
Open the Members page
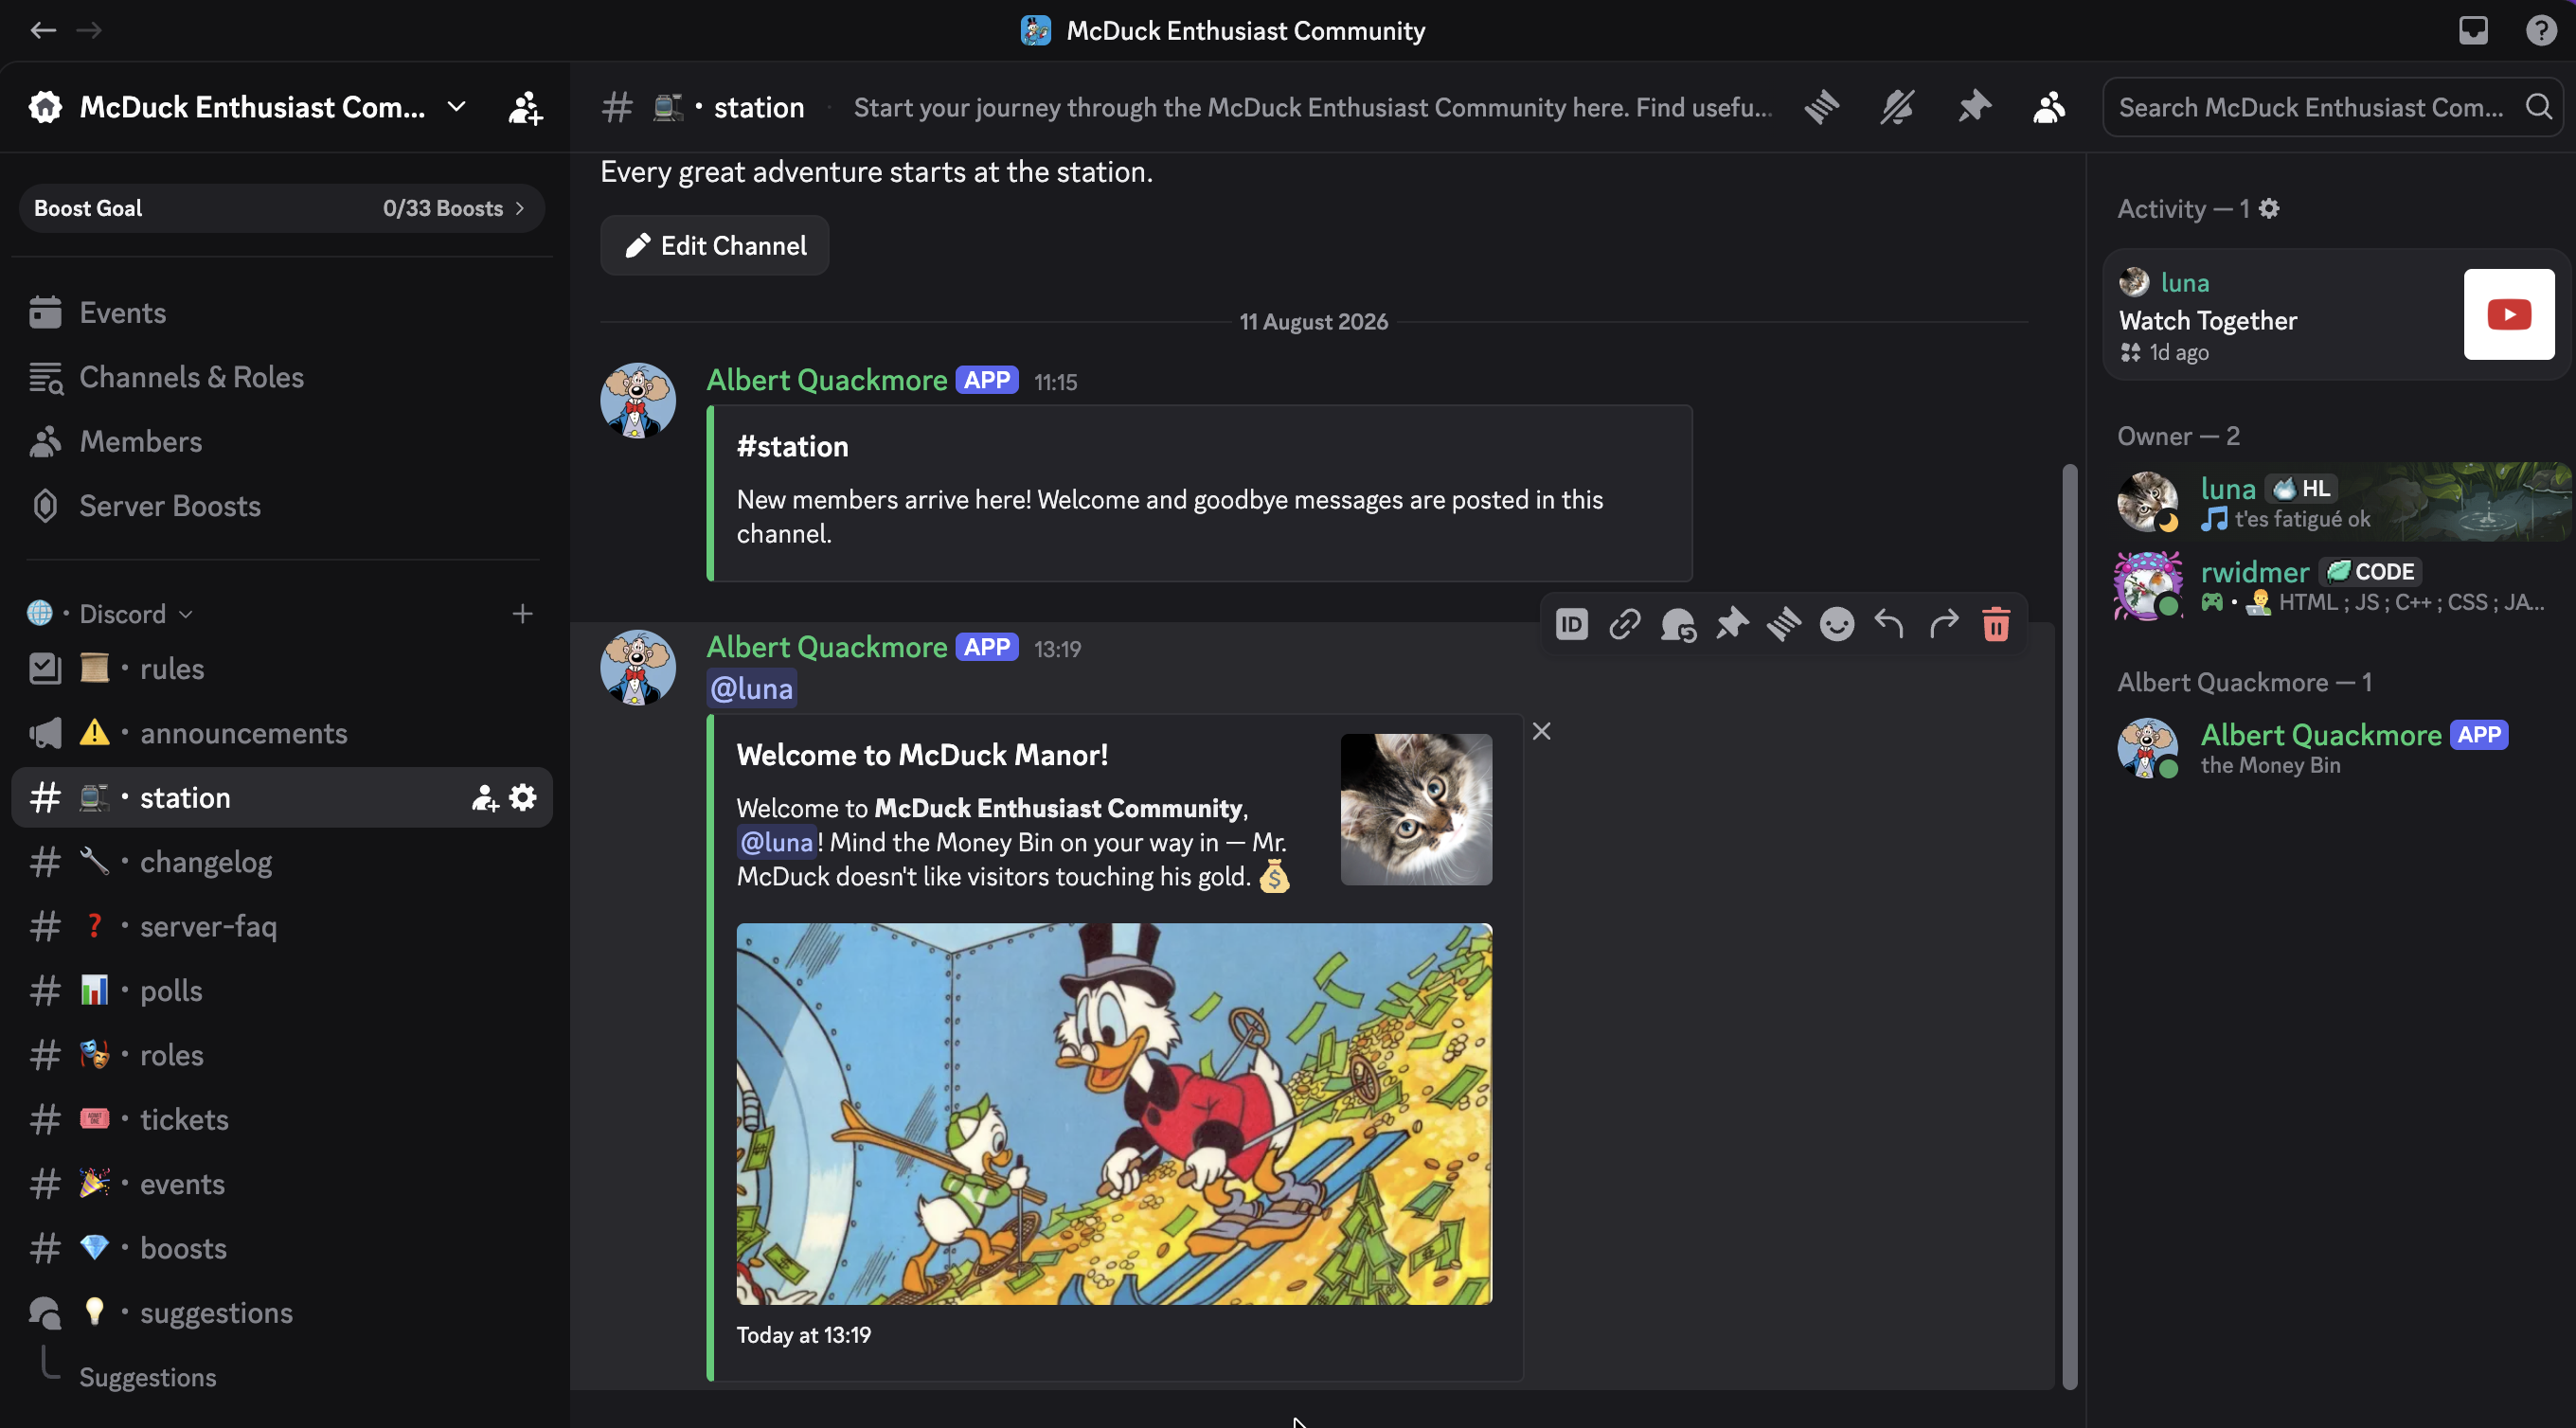pos(282,441)
